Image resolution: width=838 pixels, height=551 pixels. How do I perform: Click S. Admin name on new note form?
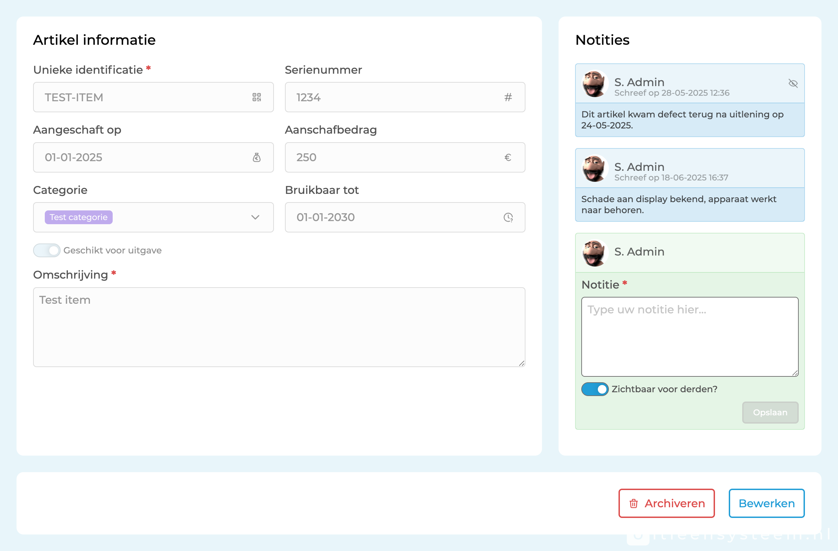click(x=639, y=252)
